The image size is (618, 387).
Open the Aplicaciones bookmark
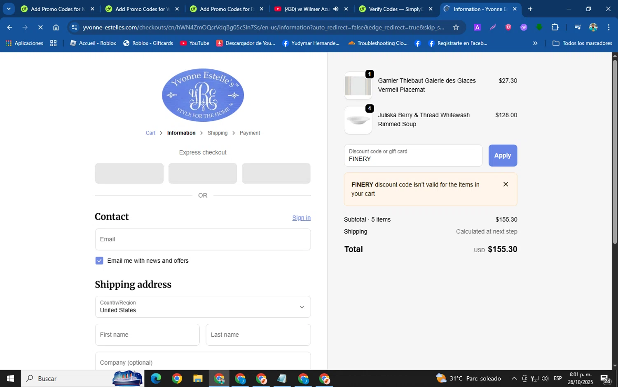[24, 43]
